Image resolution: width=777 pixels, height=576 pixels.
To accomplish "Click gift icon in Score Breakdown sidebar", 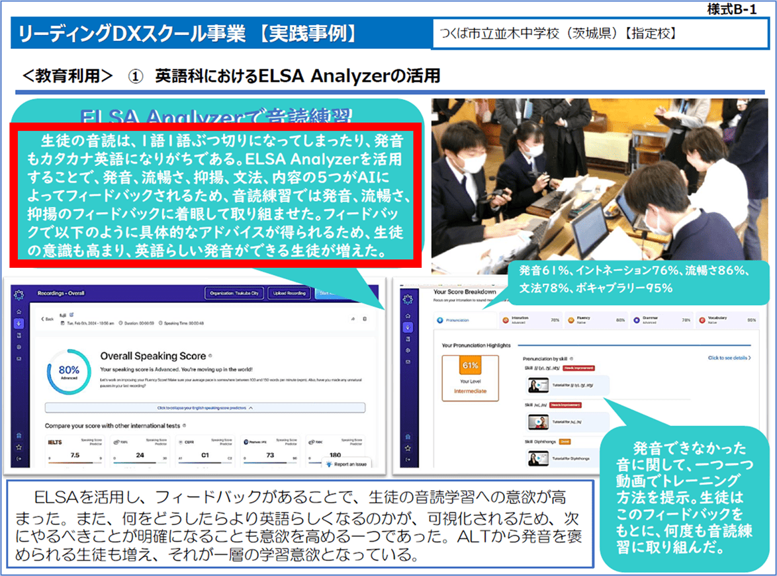I will tap(408, 437).
